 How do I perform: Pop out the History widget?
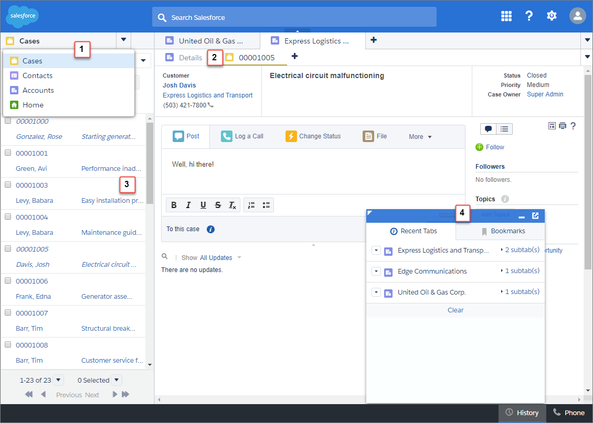coord(535,215)
